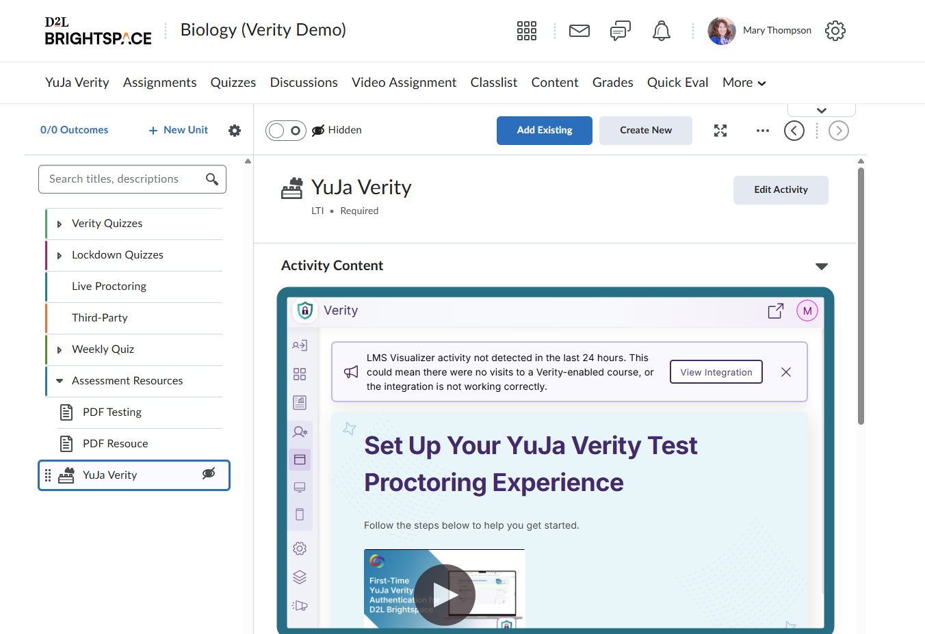Open Biology (Verity Demo) course title
925x634 pixels.
263,30
